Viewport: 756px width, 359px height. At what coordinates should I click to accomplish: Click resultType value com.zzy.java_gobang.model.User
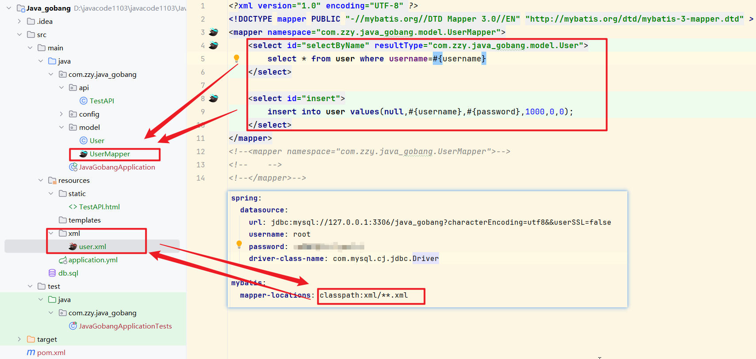[x=505, y=45]
